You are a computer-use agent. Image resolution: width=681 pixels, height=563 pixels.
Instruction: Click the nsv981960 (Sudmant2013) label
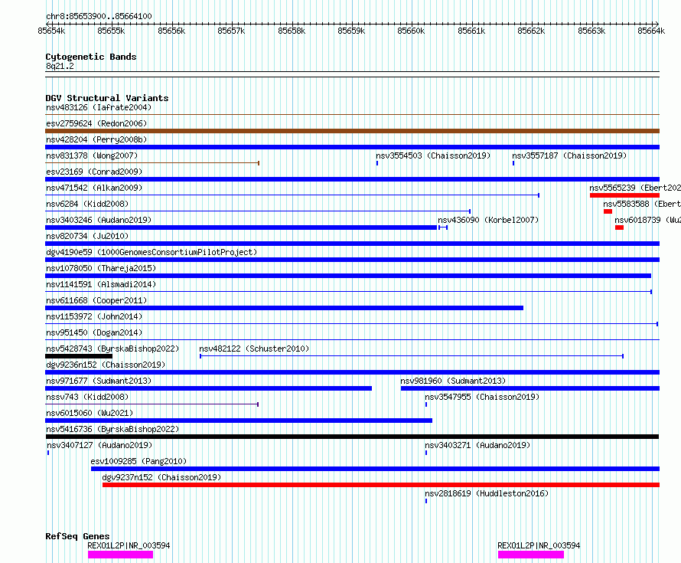coord(453,381)
